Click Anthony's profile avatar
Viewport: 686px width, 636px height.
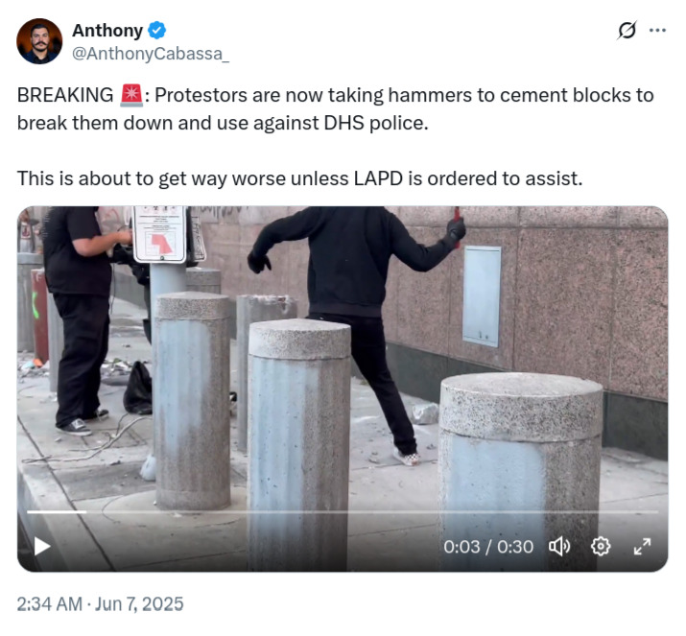pos(39,41)
